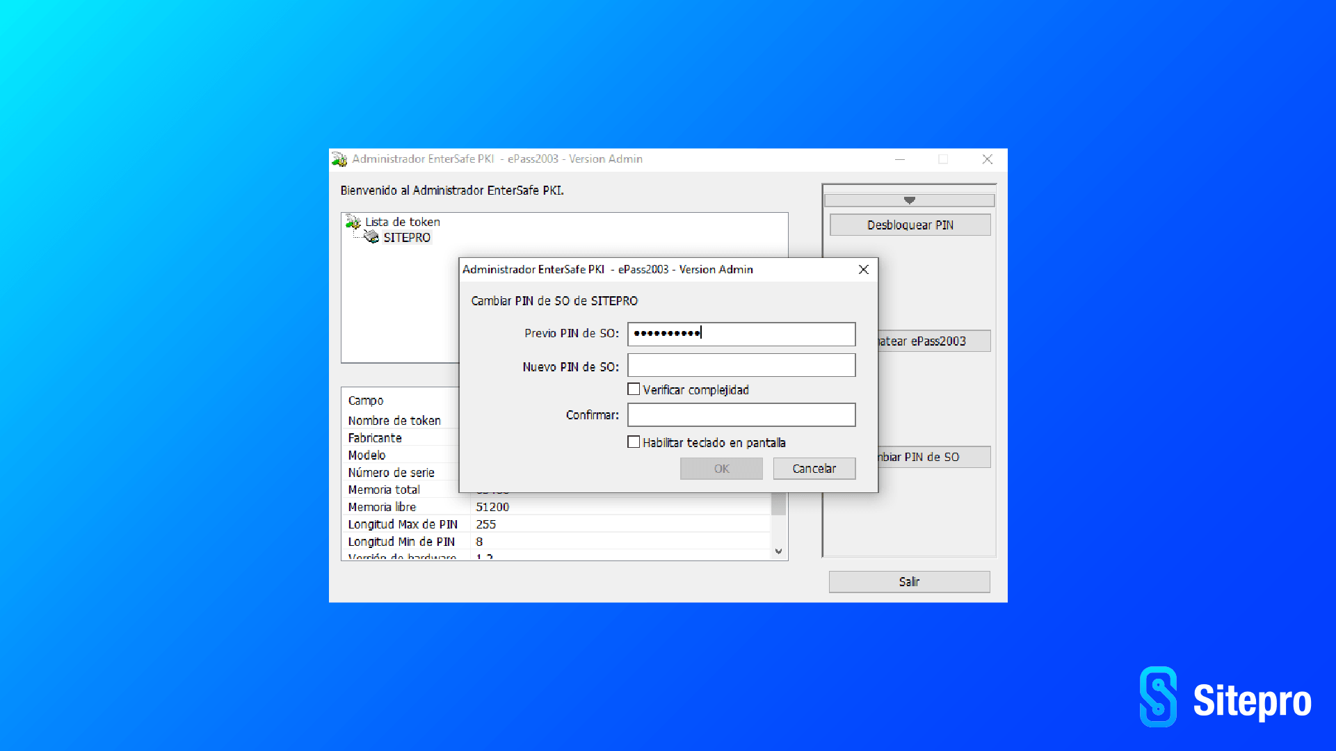Focus the Previo PIN de SO field
This screenshot has height=751, width=1336.
tap(741, 334)
